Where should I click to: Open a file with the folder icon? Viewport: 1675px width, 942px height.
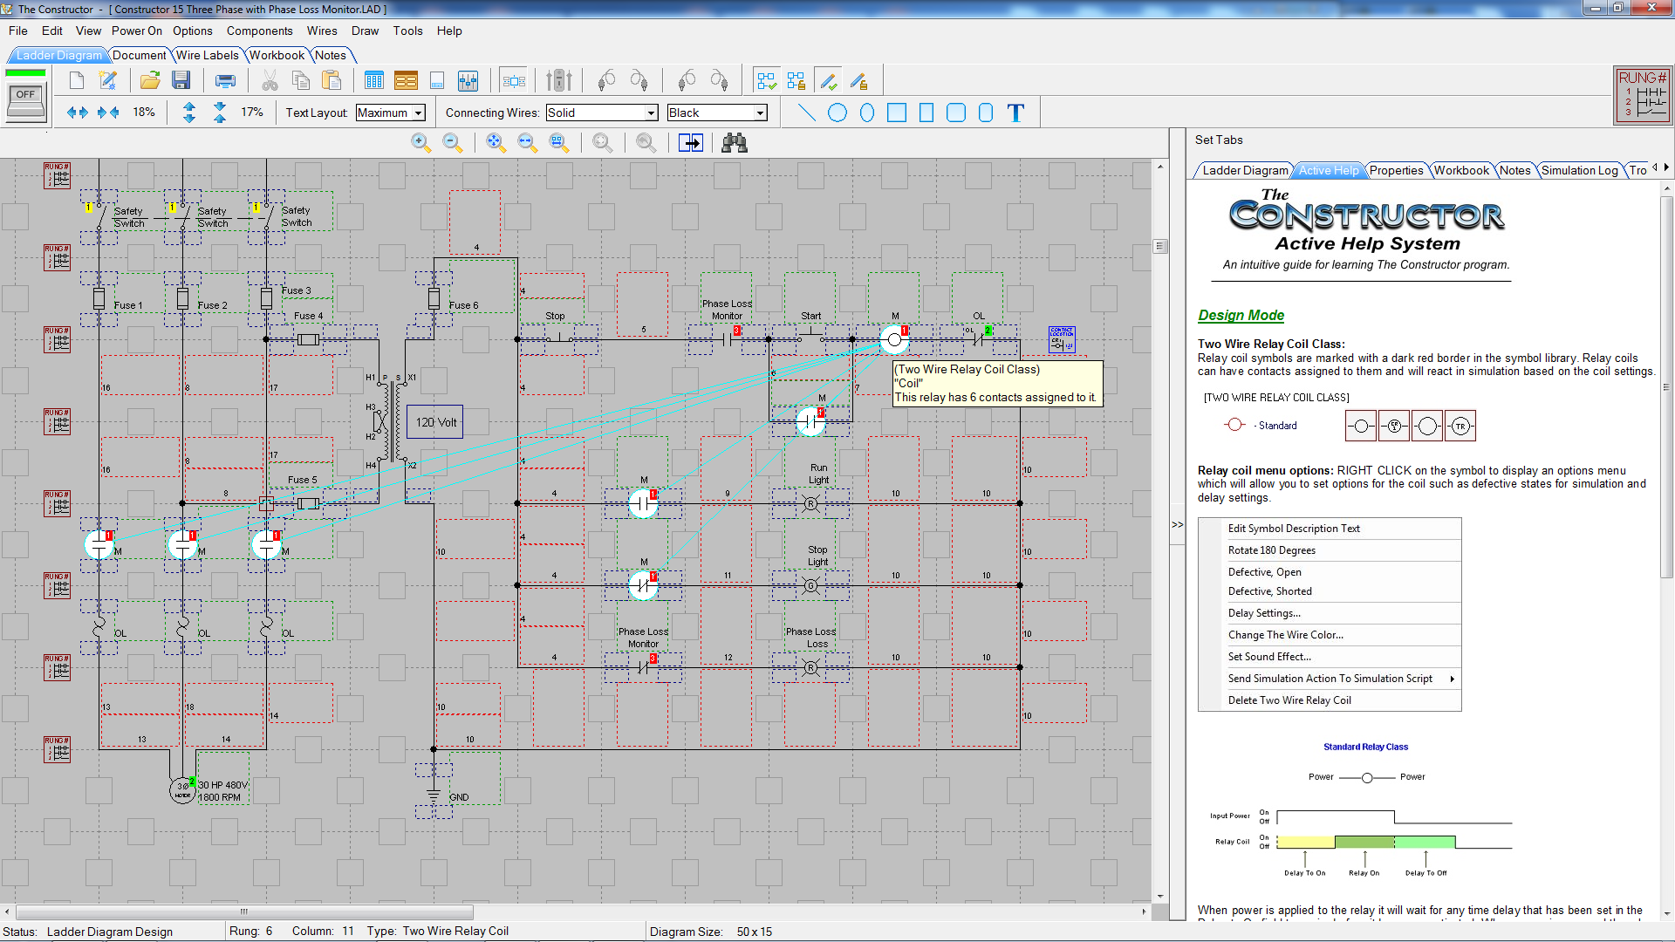point(150,81)
